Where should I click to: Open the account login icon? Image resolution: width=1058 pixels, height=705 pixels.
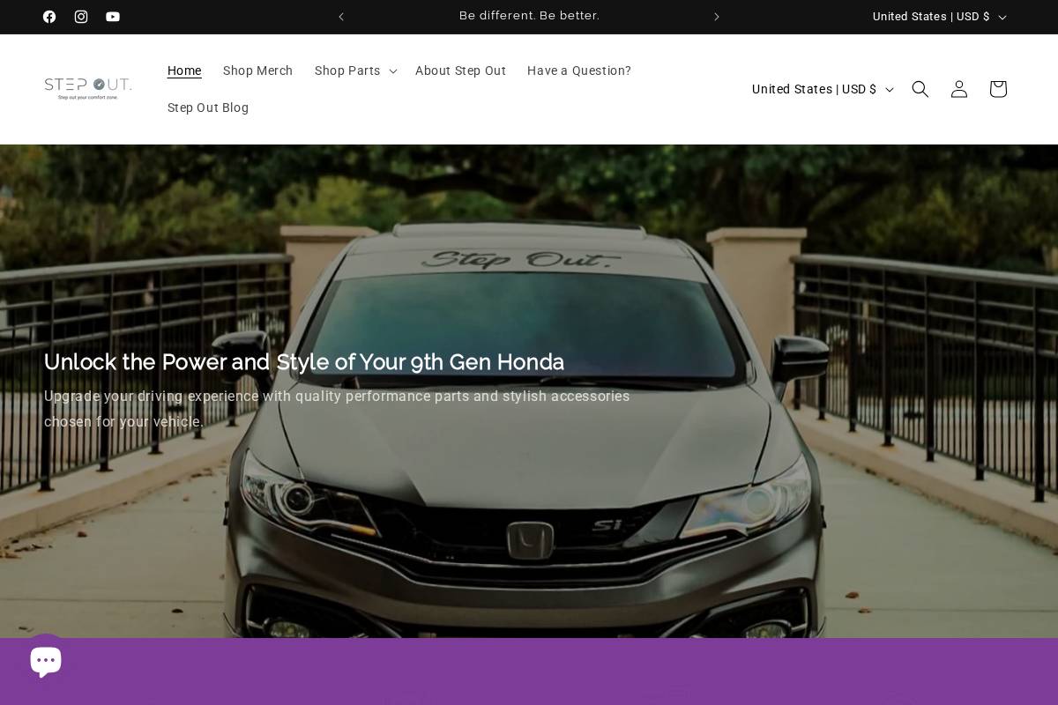point(959,89)
